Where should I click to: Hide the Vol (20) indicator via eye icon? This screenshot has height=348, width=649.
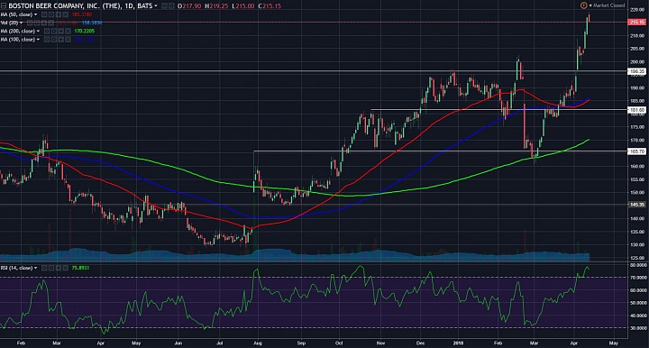[30, 23]
